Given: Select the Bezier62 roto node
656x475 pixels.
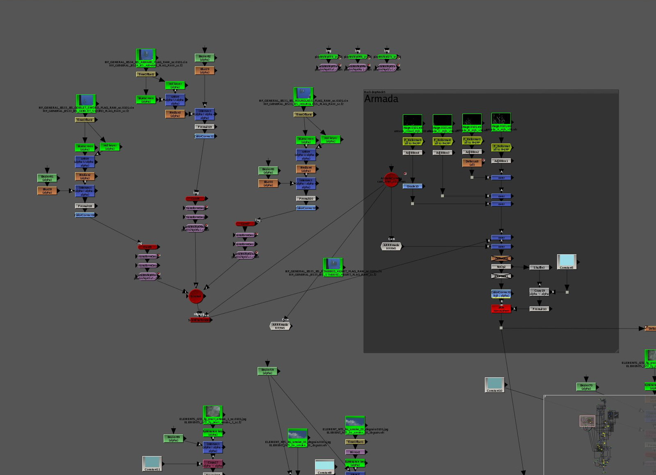Looking at the screenshot, I should [204, 58].
